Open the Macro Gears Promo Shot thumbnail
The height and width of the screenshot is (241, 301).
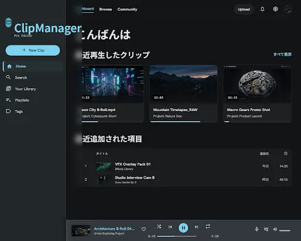coord(257,84)
